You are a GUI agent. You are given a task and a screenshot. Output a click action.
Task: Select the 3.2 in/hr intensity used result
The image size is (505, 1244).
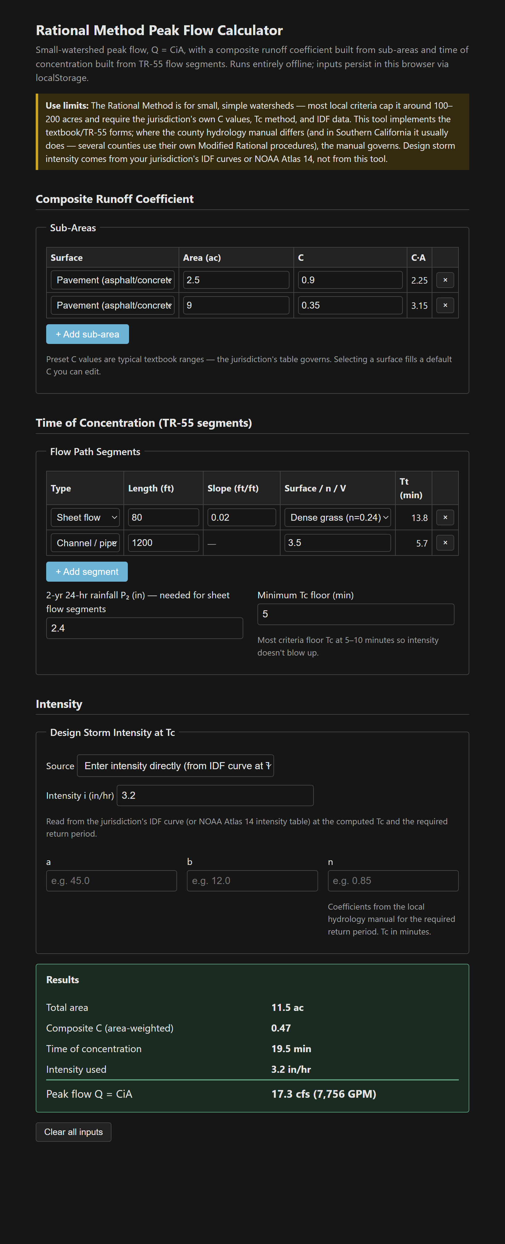(x=291, y=1069)
